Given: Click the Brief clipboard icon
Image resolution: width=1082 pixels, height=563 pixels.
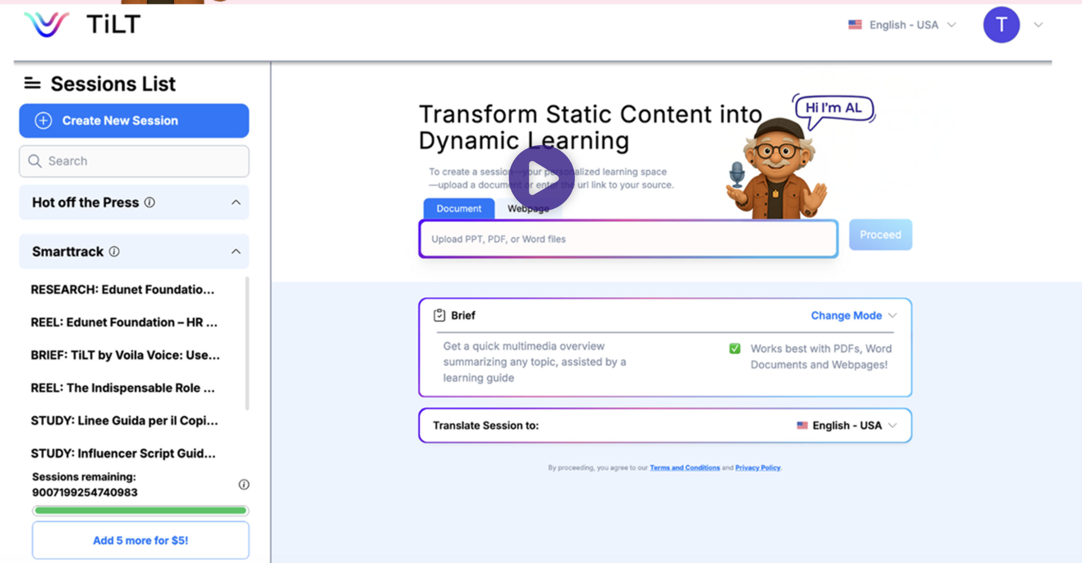Looking at the screenshot, I should pyautogui.click(x=439, y=315).
